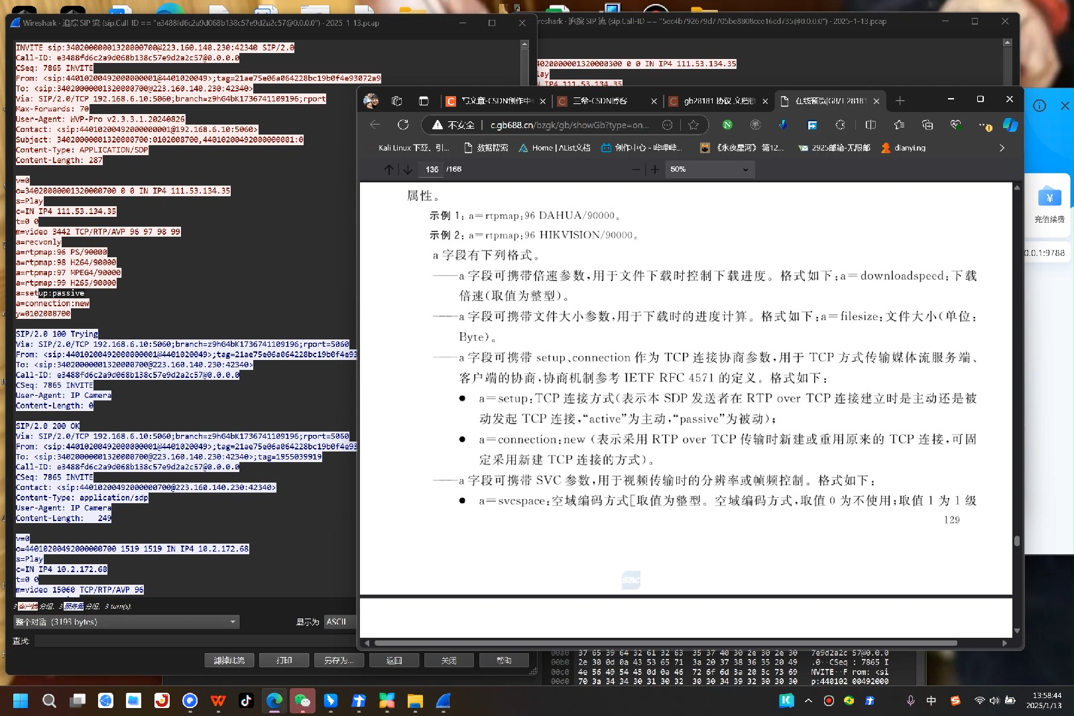This screenshot has width=1074, height=716.
Task: Open the 2925邮箱-无限邮 bookmark
Action: [x=834, y=148]
